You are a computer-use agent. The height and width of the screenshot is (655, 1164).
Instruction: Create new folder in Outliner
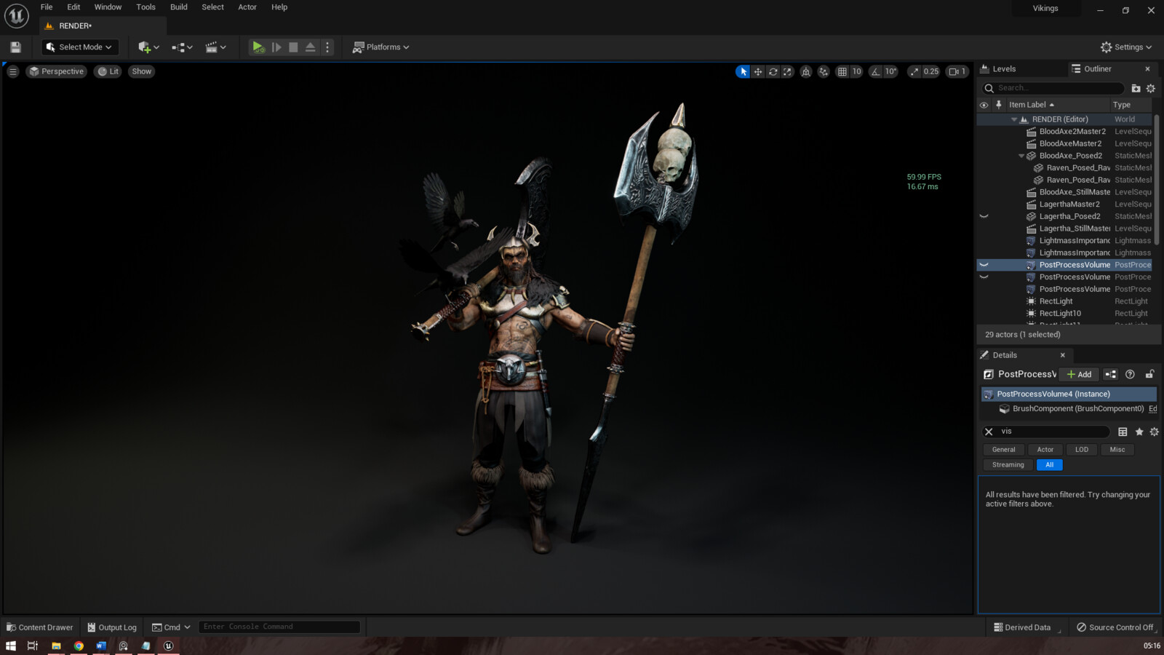tap(1136, 88)
